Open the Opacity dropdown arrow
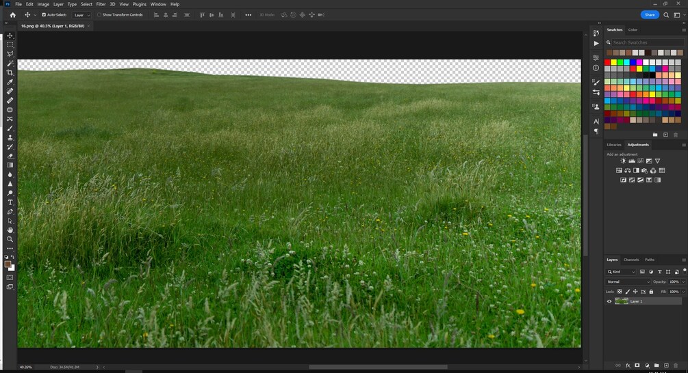The image size is (688, 373). (x=684, y=282)
